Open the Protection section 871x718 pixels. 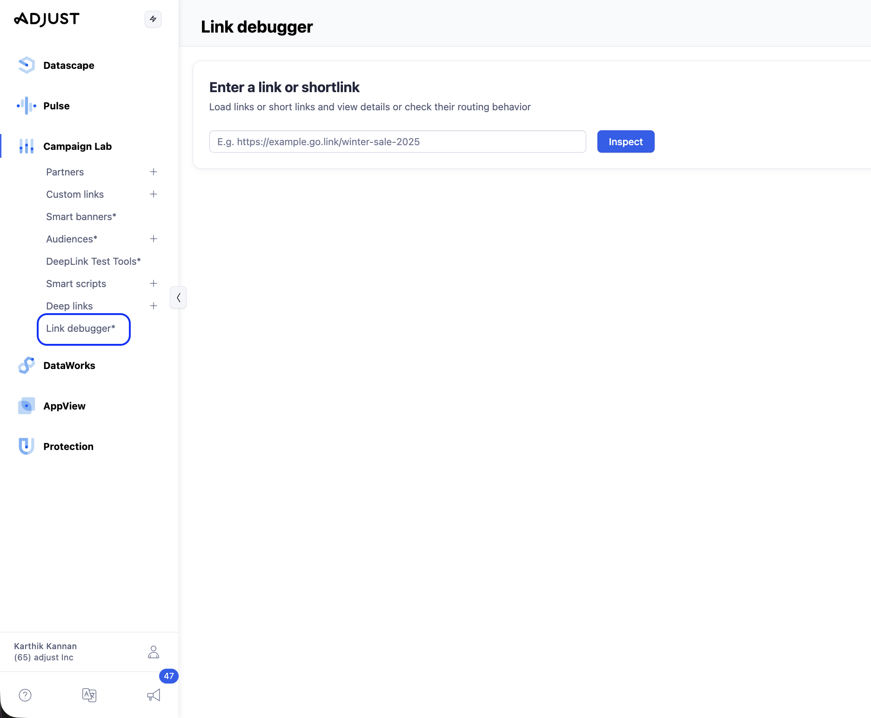tap(68, 447)
